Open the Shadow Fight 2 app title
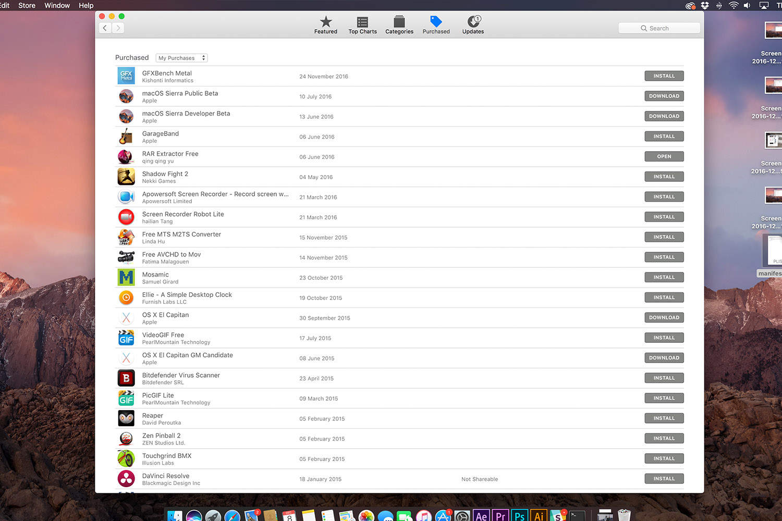The width and height of the screenshot is (782, 521). click(x=165, y=174)
